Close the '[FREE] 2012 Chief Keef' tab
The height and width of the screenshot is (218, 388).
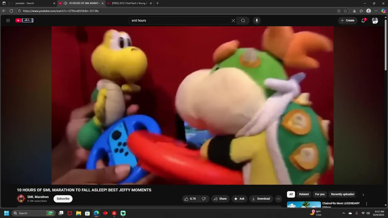click(151, 3)
